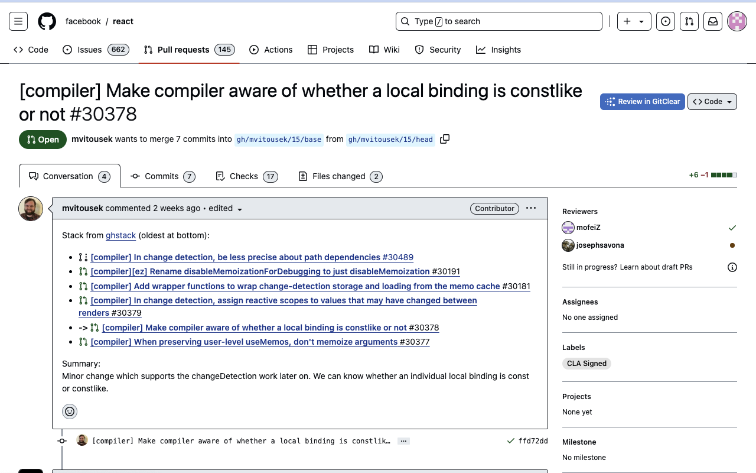Switch to the Files changed tab

click(340, 176)
